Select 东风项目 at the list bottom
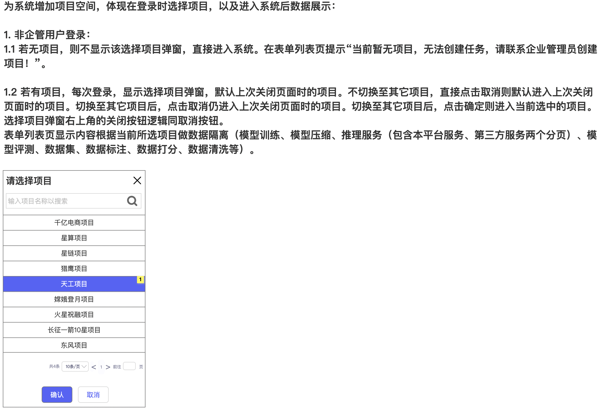Screen dimensions: 611x412 click(x=74, y=345)
